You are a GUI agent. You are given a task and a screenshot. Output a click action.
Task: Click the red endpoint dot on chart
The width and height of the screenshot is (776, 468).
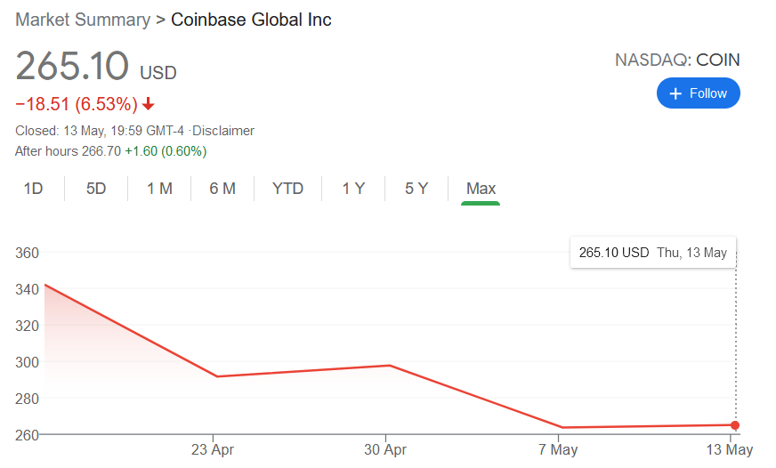click(734, 425)
